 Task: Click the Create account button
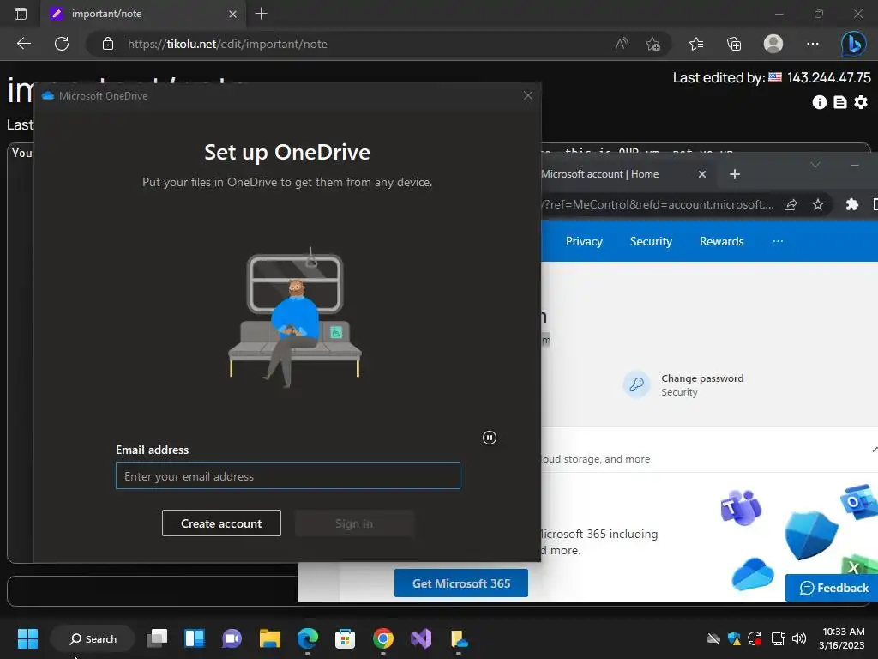click(221, 523)
